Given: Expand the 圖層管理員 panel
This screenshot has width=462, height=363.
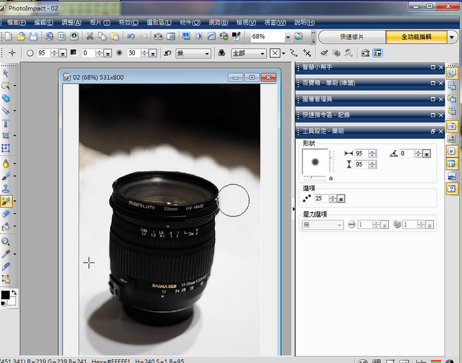Looking at the screenshot, I should pyautogui.click(x=433, y=99).
